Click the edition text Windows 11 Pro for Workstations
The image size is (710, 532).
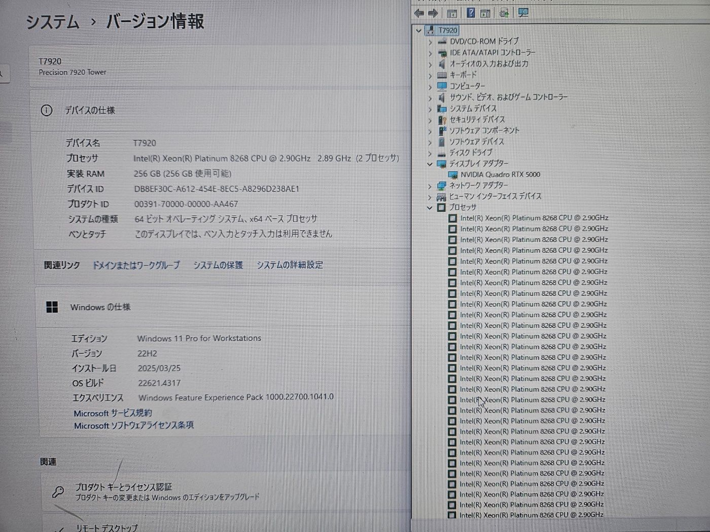coord(199,338)
